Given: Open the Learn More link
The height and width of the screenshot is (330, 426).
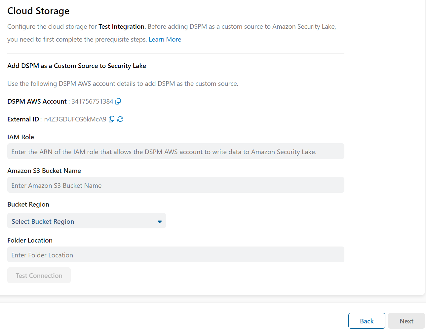Looking at the screenshot, I should click(x=165, y=39).
